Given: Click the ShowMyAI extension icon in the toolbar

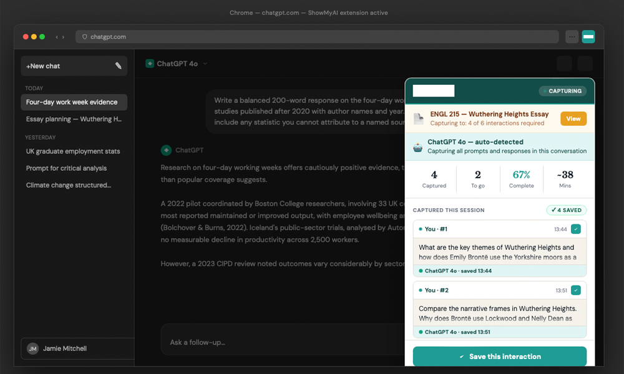Looking at the screenshot, I should coord(588,37).
